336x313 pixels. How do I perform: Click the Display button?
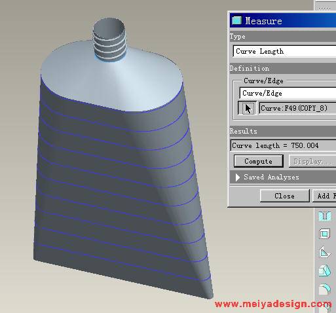coord(312,161)
